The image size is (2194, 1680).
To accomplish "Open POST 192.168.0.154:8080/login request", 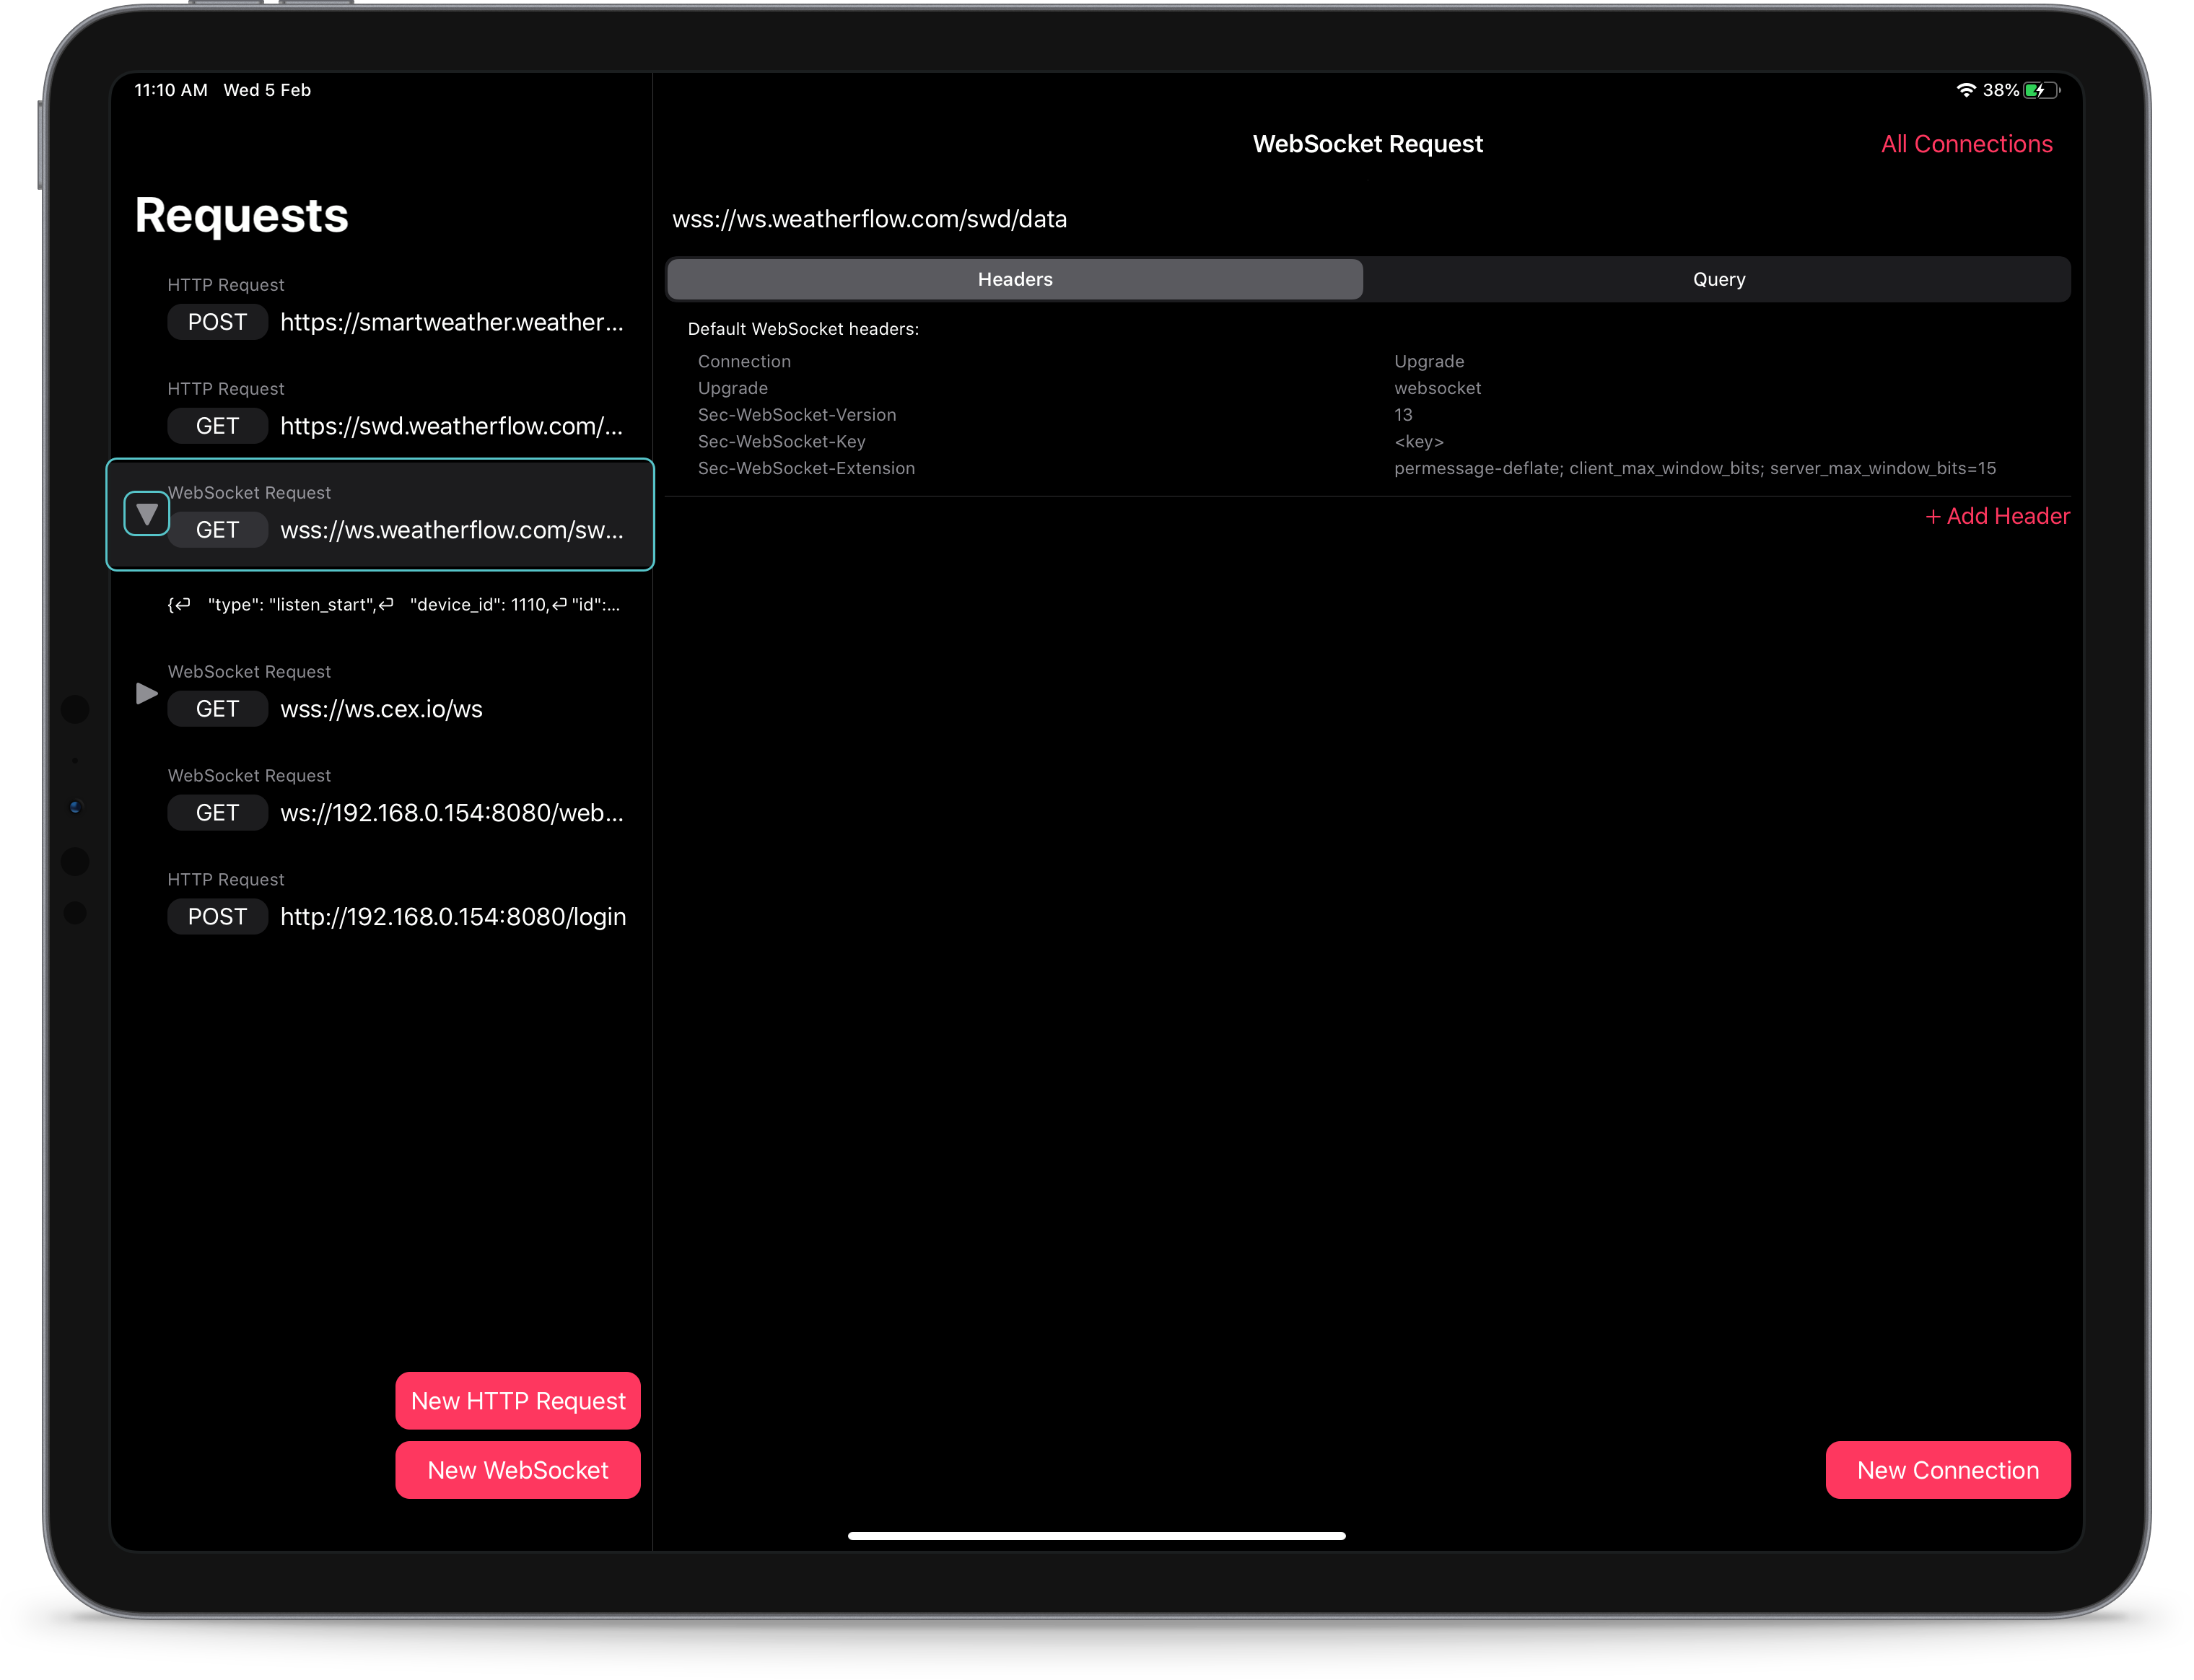I will (452, 917).
